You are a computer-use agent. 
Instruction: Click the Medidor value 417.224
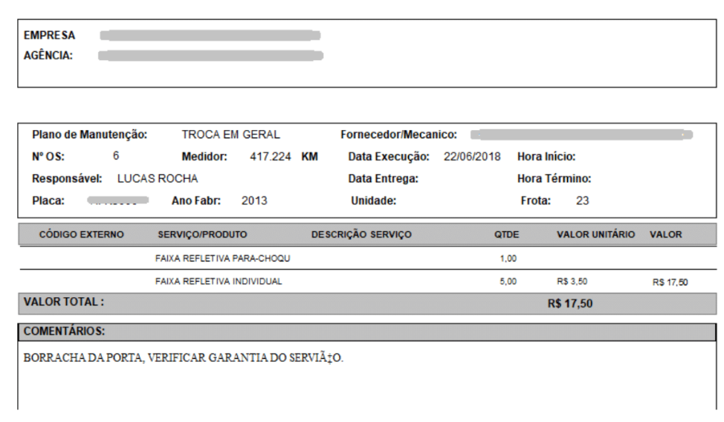click(x=271, y=157)
